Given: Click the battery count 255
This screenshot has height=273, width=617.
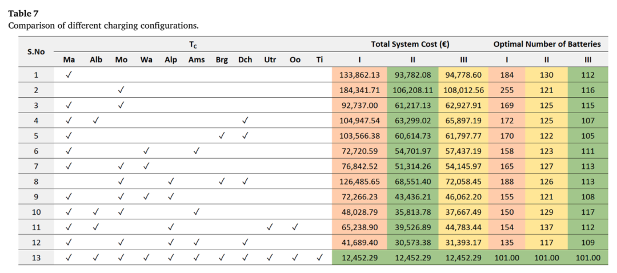Looking at the screenshot, I should click(507, 90).
